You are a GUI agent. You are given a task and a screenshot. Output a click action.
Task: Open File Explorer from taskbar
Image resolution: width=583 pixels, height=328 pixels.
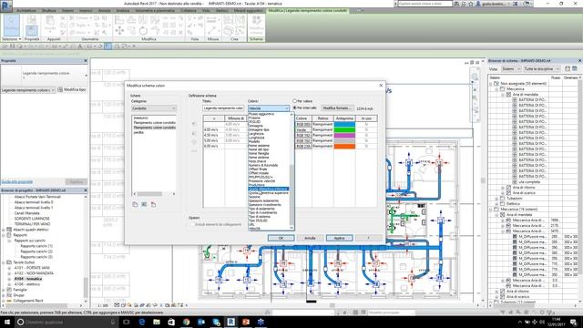pos(157,322)
